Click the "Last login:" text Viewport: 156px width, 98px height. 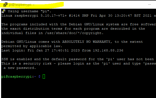[13, 50]
